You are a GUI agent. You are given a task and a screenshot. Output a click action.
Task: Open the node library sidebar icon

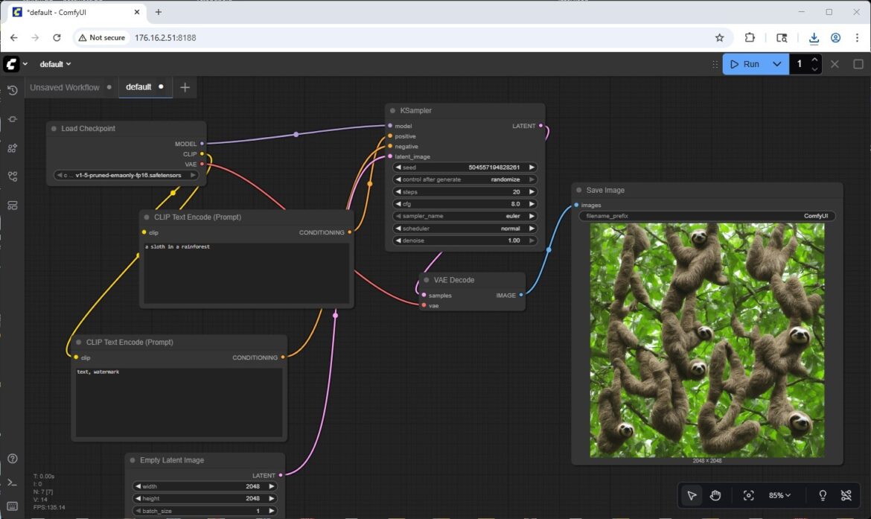pyautogui.click(x=13, y=119)
